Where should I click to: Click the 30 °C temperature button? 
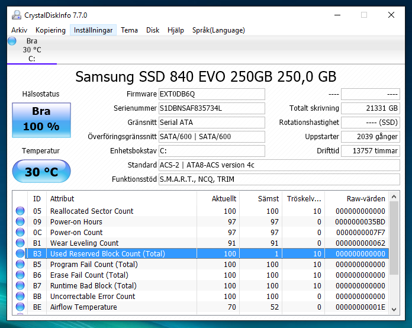(x=41, y=171)
